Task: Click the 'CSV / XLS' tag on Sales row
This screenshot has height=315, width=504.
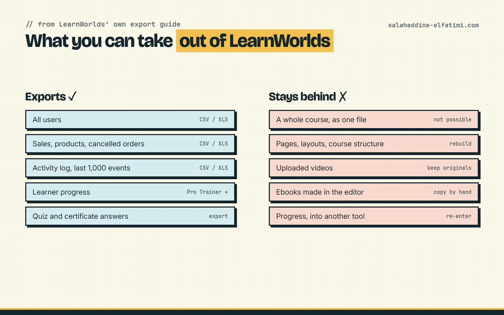Action: [213, 144]
